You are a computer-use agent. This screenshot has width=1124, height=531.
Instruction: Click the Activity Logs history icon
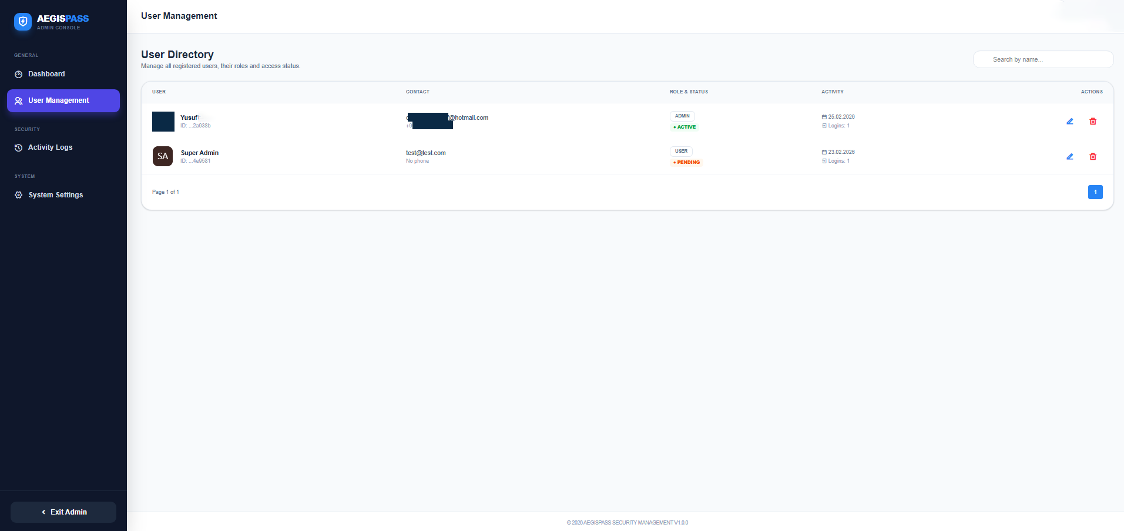[x=18, y=147]
